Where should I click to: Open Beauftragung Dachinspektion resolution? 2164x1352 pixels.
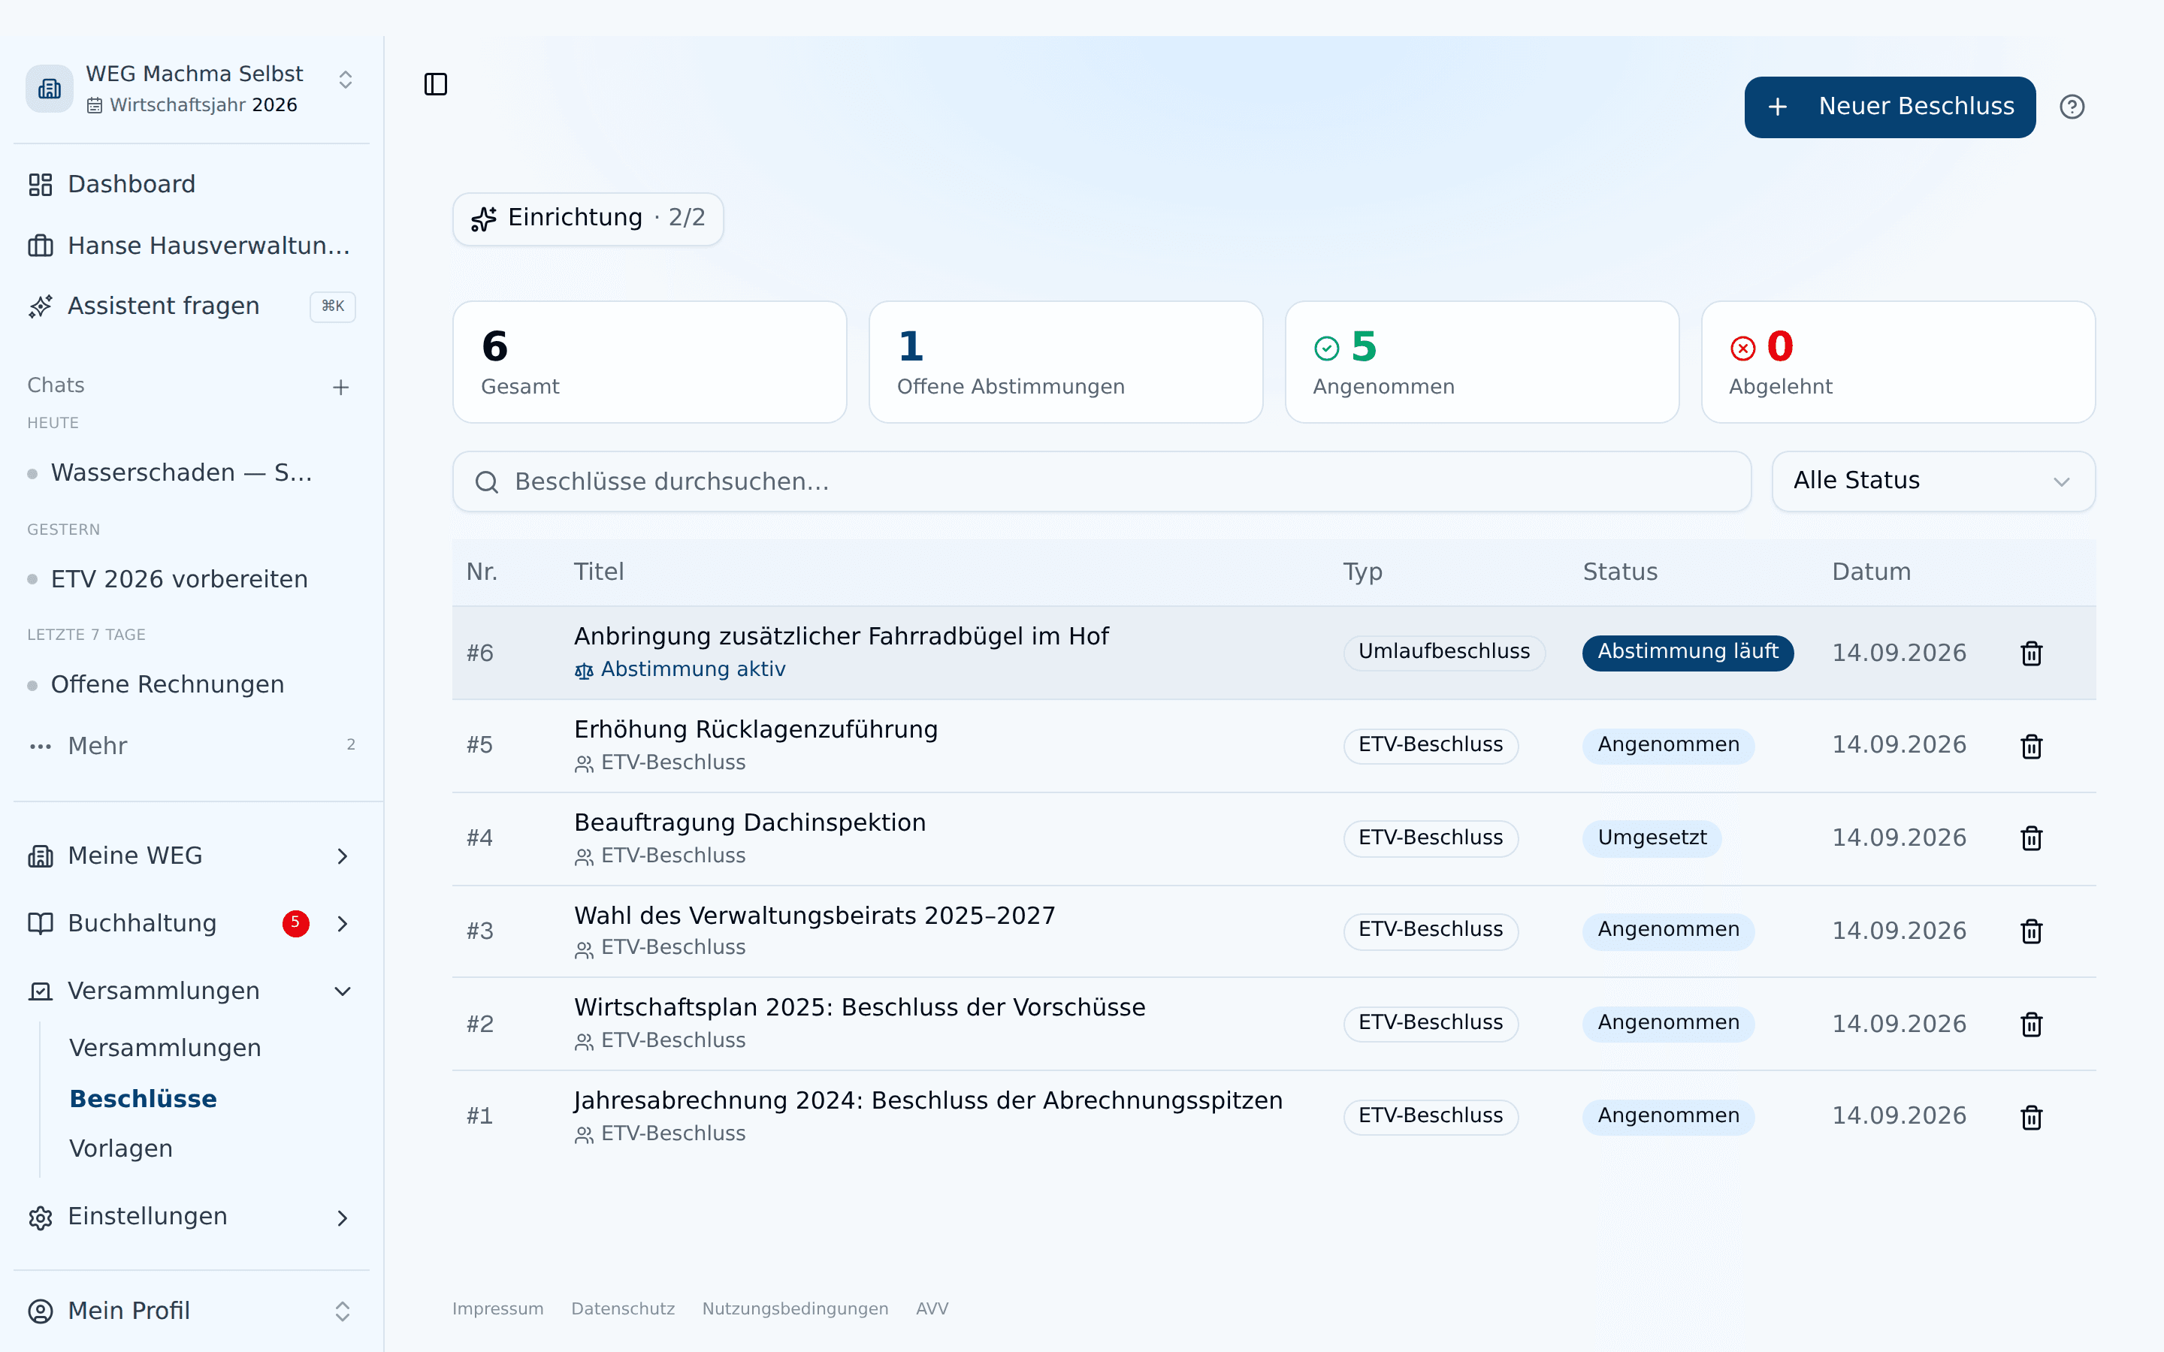[749, 822]
